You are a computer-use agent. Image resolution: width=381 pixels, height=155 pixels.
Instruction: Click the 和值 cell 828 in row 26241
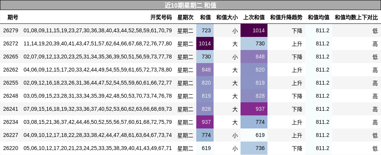pos(205,109)
